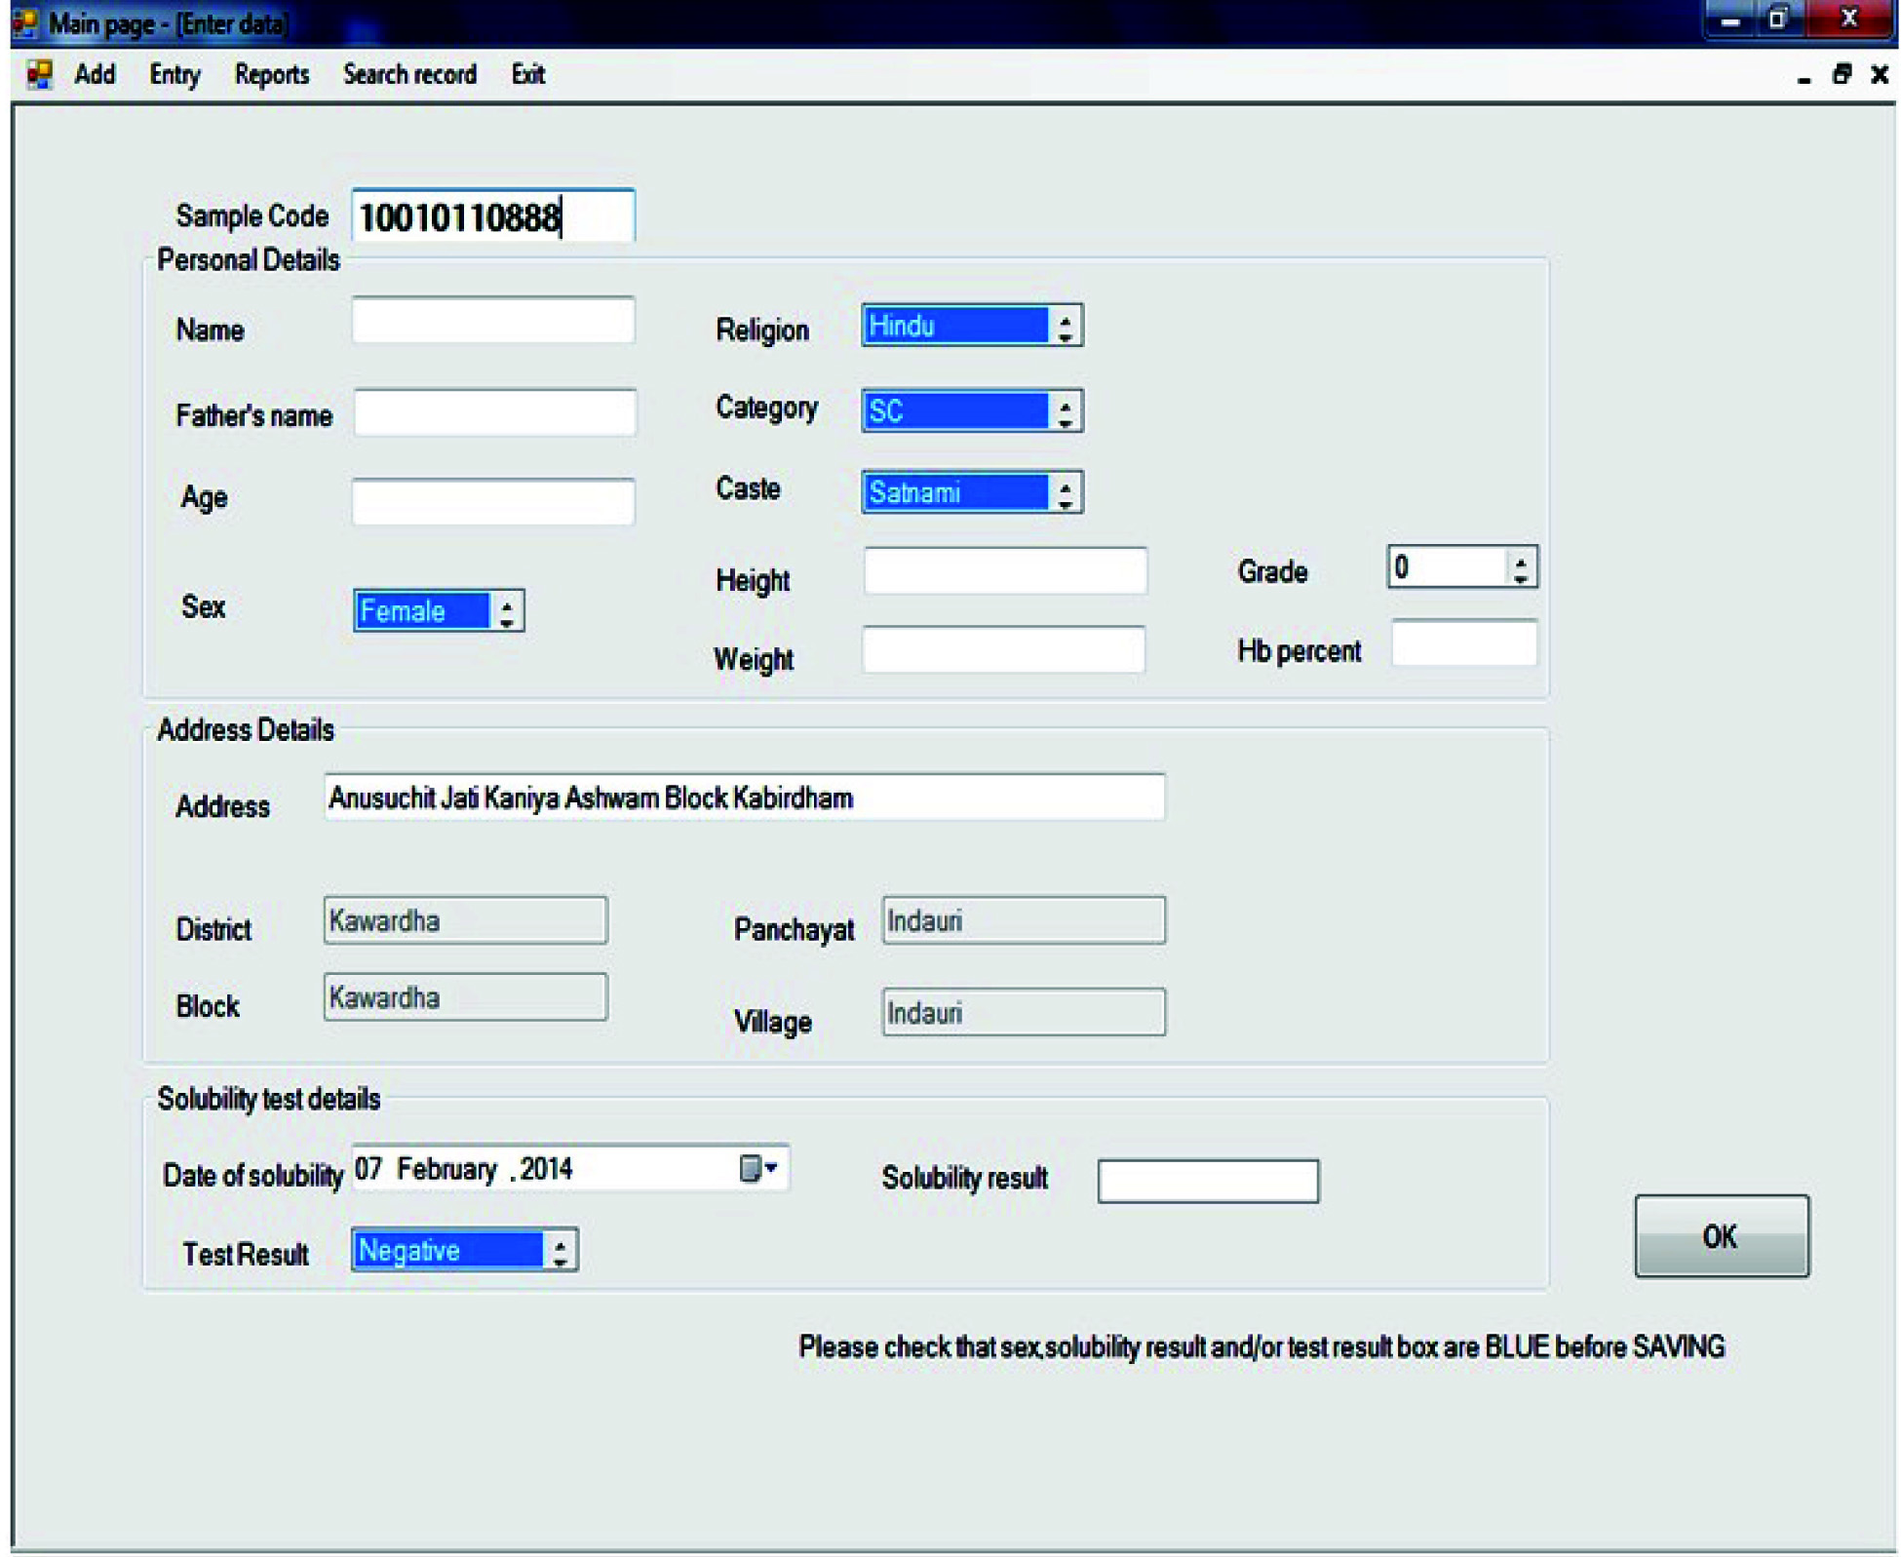This screenshot has height=1557, width=1901.
Task: Open the Search record menu
Action: click(409, 75)
